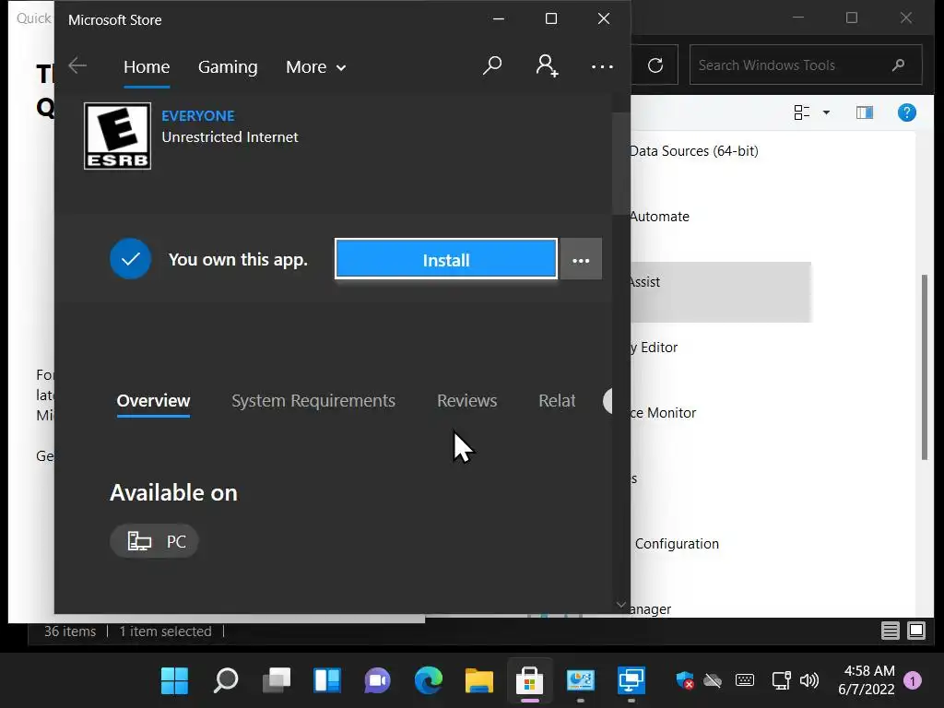The width and height of the screenshot is (944, 708).
Task: Toggle the preview pane button
Action: click(x=864, y=112)
